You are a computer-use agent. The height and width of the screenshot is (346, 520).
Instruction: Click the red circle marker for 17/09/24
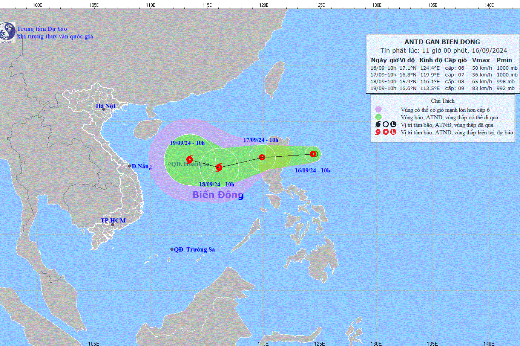coord(262,157)
